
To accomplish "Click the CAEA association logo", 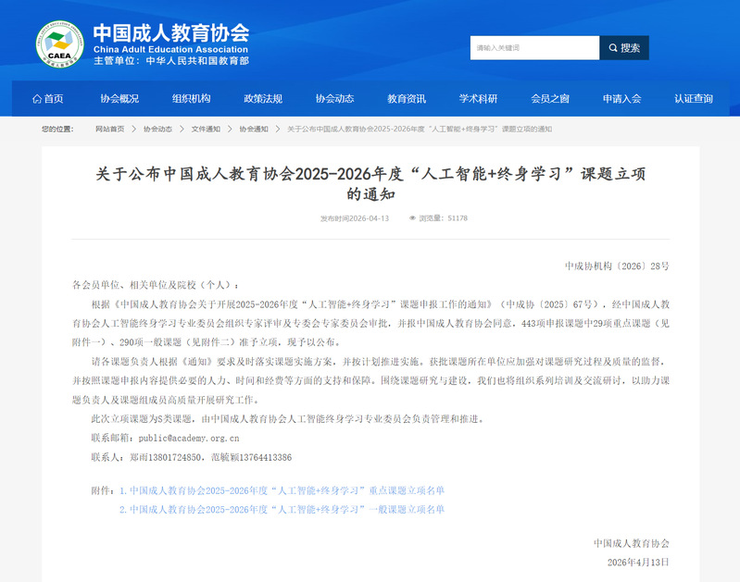I will coord(59,43).
